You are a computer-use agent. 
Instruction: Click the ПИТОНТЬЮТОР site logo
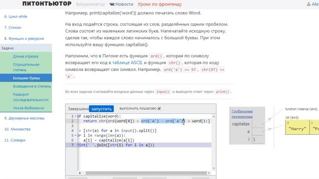[47, 3]
